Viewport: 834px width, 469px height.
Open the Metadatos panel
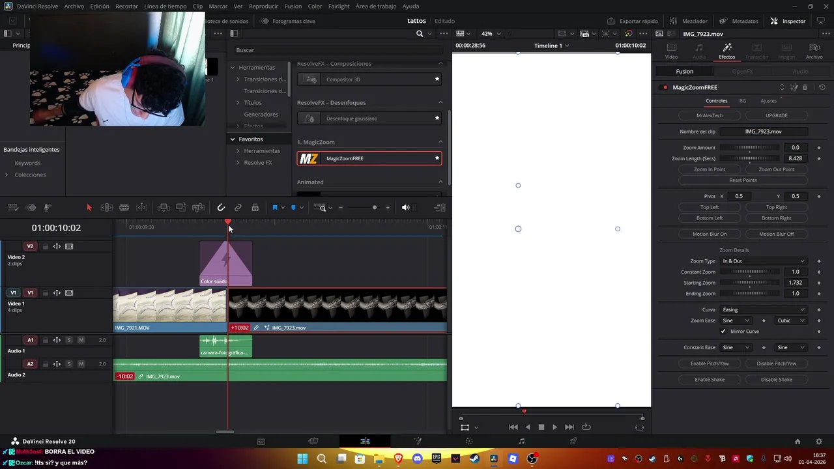click(739, 21)
